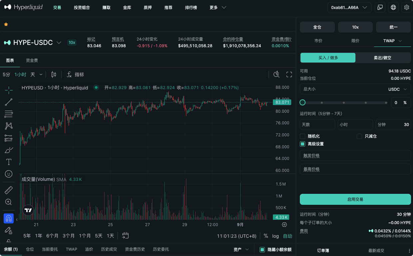Toggle percent scale on chart
Screen dimensions: 413x256
(266, 236)
